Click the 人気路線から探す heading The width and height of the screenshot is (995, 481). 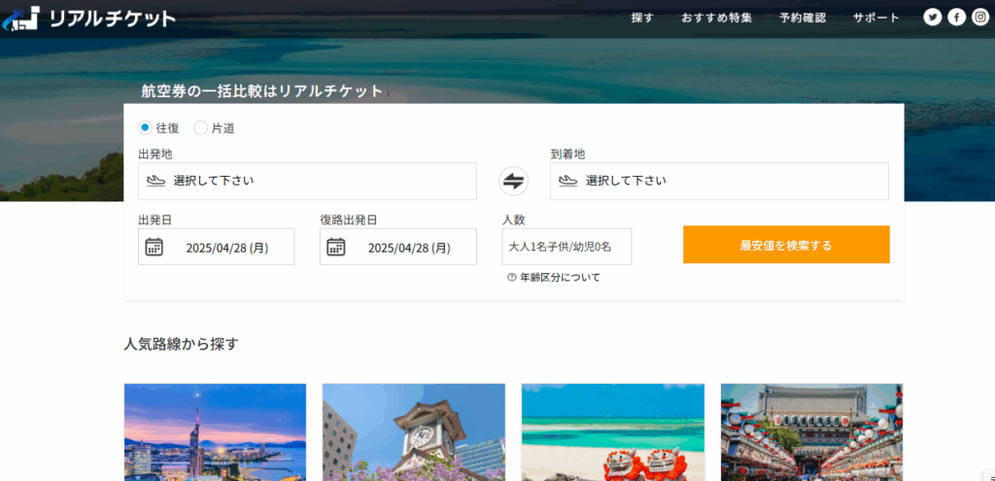pos(182,345)
